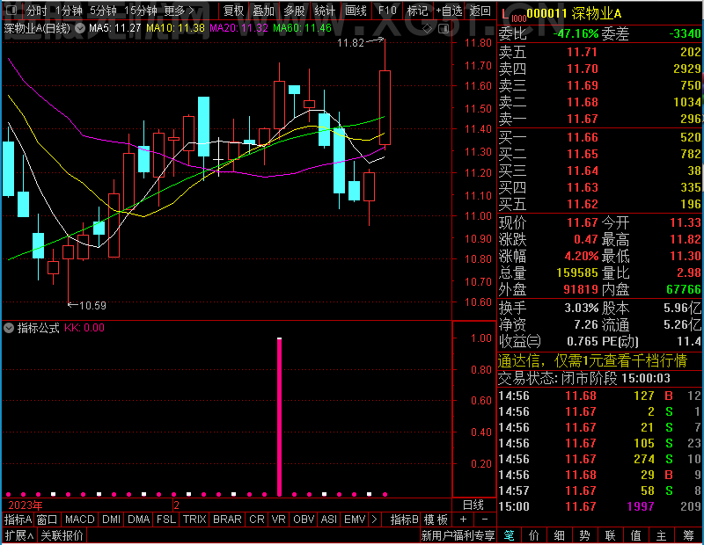Switch indicator to FSL
The image size is (704, 545).
(166, 520)
